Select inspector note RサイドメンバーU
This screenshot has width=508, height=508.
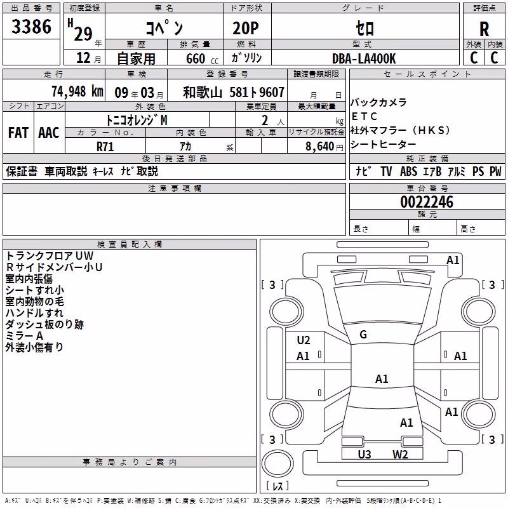54,267
